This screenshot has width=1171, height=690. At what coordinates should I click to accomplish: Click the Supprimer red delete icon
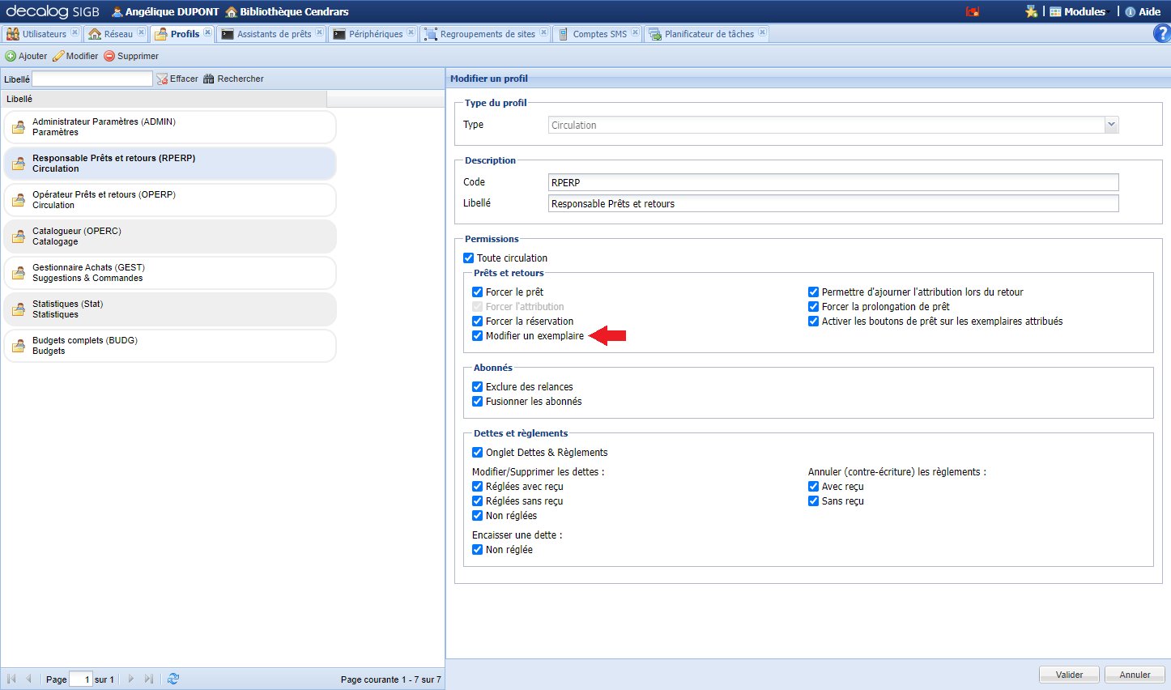pyautogui.click(x=109, y=56)
